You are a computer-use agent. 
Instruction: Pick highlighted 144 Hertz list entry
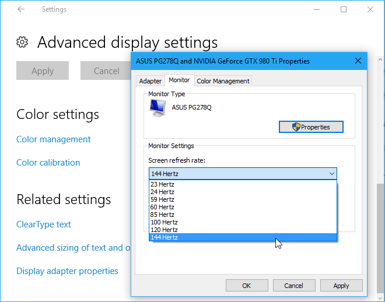coord(243,237)
